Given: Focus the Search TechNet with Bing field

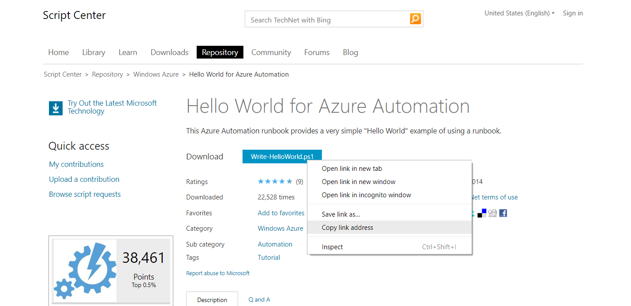Looking at the screenshot, I should (x=326, y=20).
